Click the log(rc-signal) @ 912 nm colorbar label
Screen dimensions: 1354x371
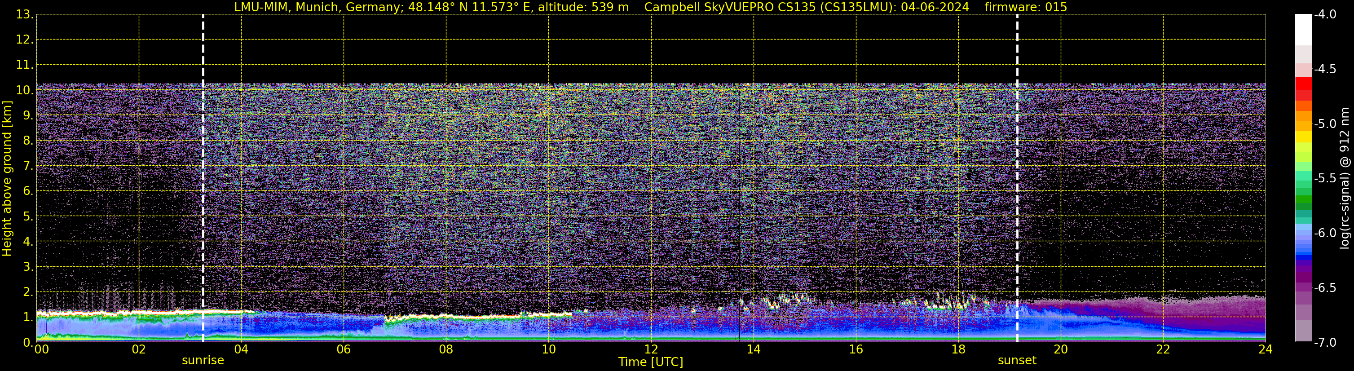[x=1345, y=178]
